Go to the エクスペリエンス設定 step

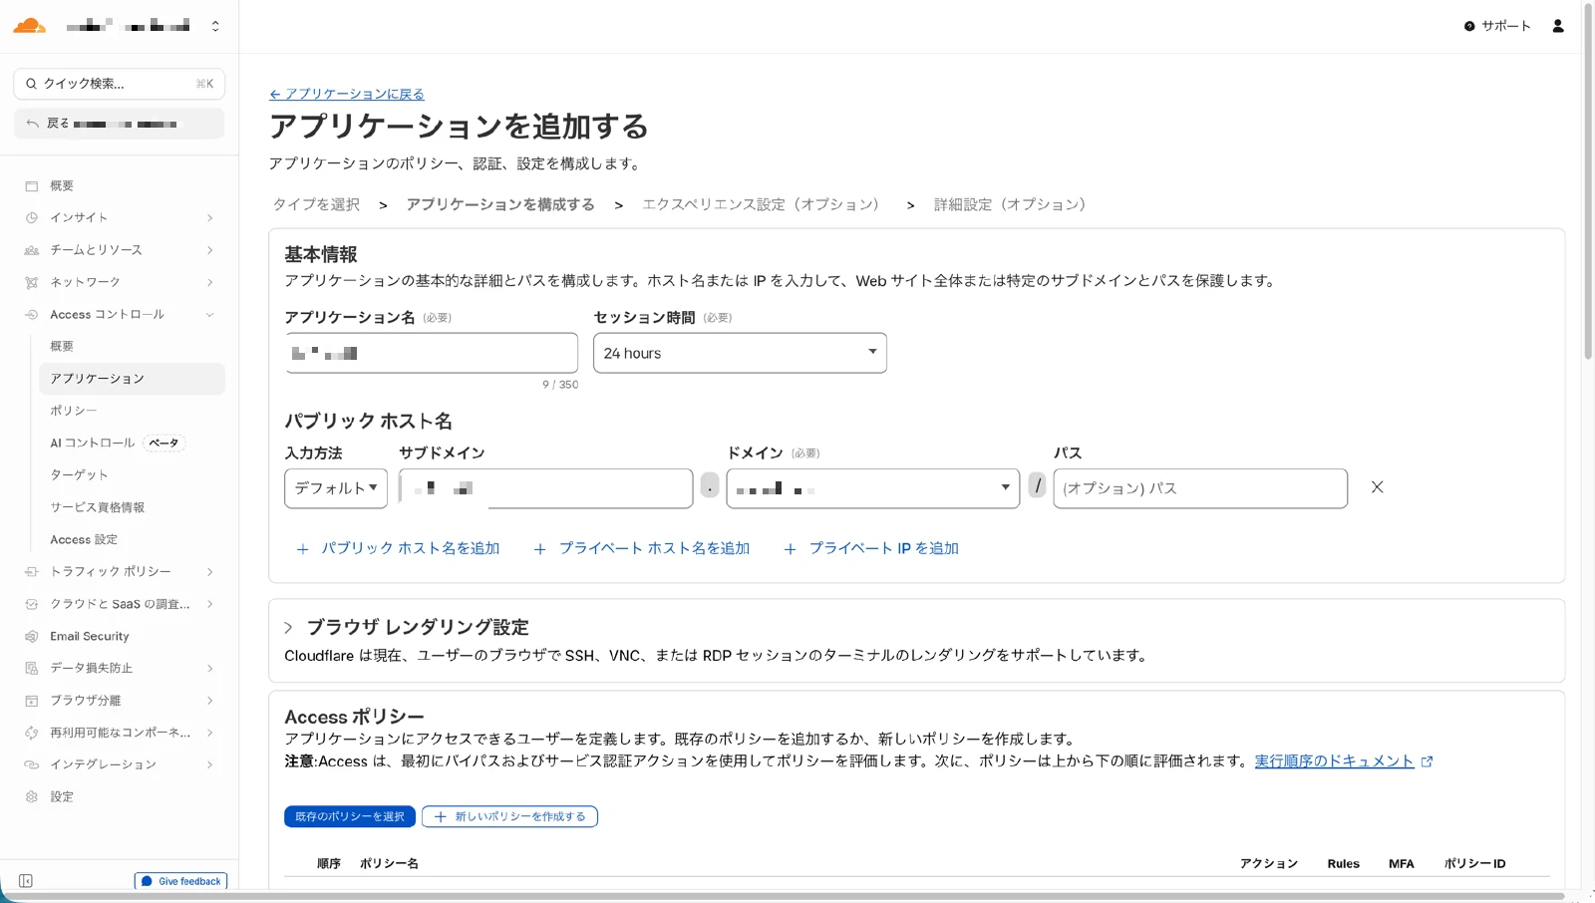click(762, 204)
